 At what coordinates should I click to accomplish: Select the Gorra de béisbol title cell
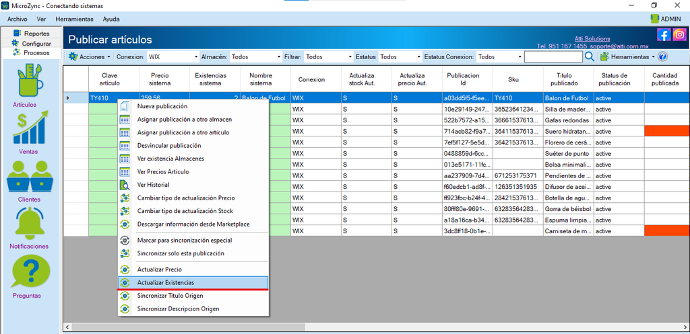[569, 208]
